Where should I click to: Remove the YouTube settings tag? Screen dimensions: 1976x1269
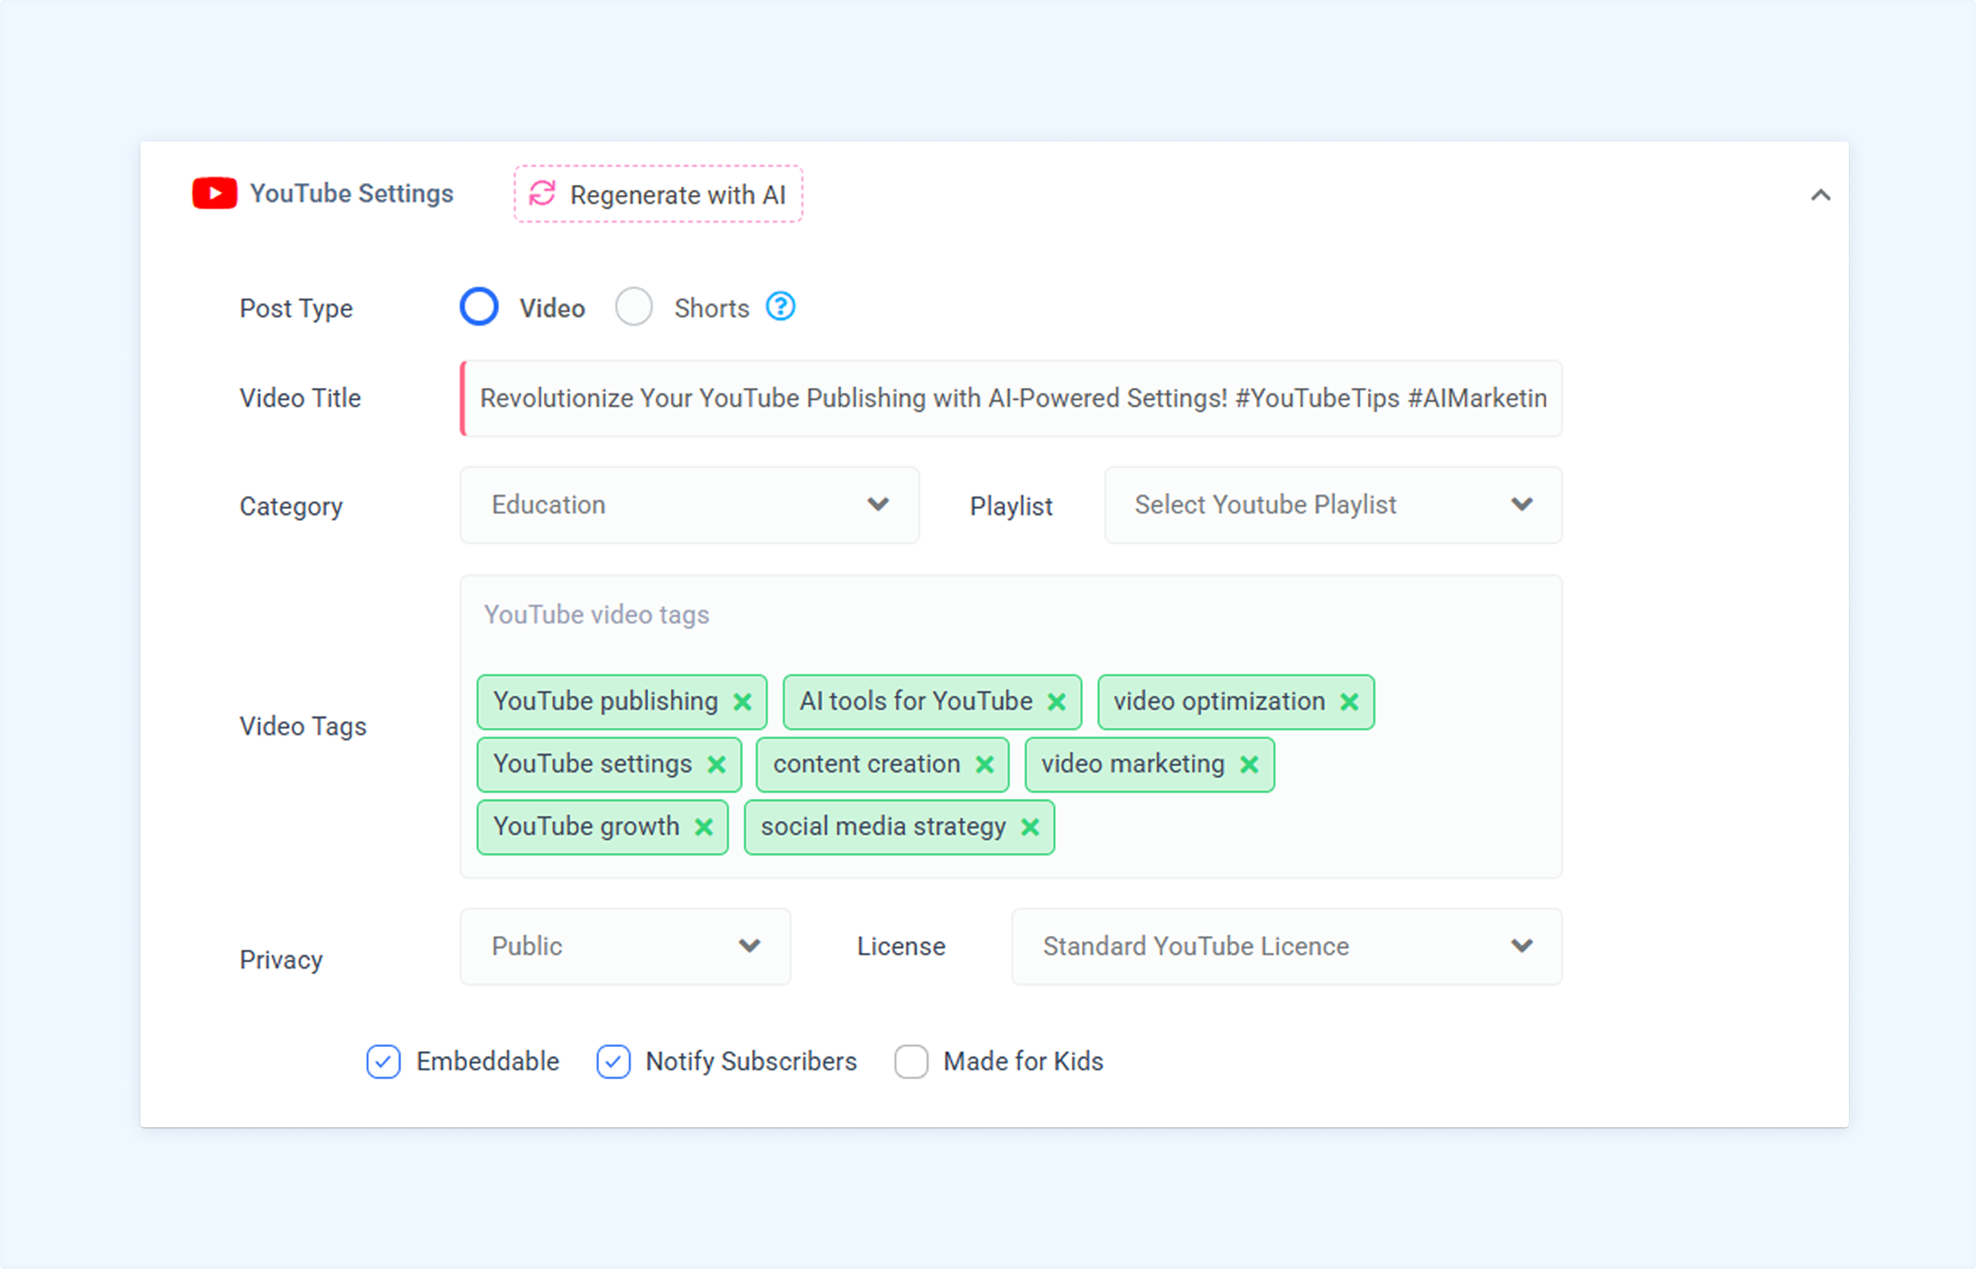pos(717,765)
